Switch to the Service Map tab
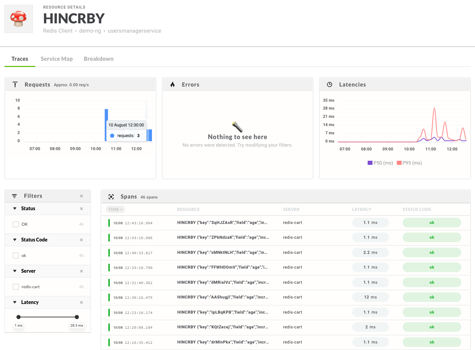Image resolution: width=475 pixels, height=350 pixels. click(x=57, y=59)
